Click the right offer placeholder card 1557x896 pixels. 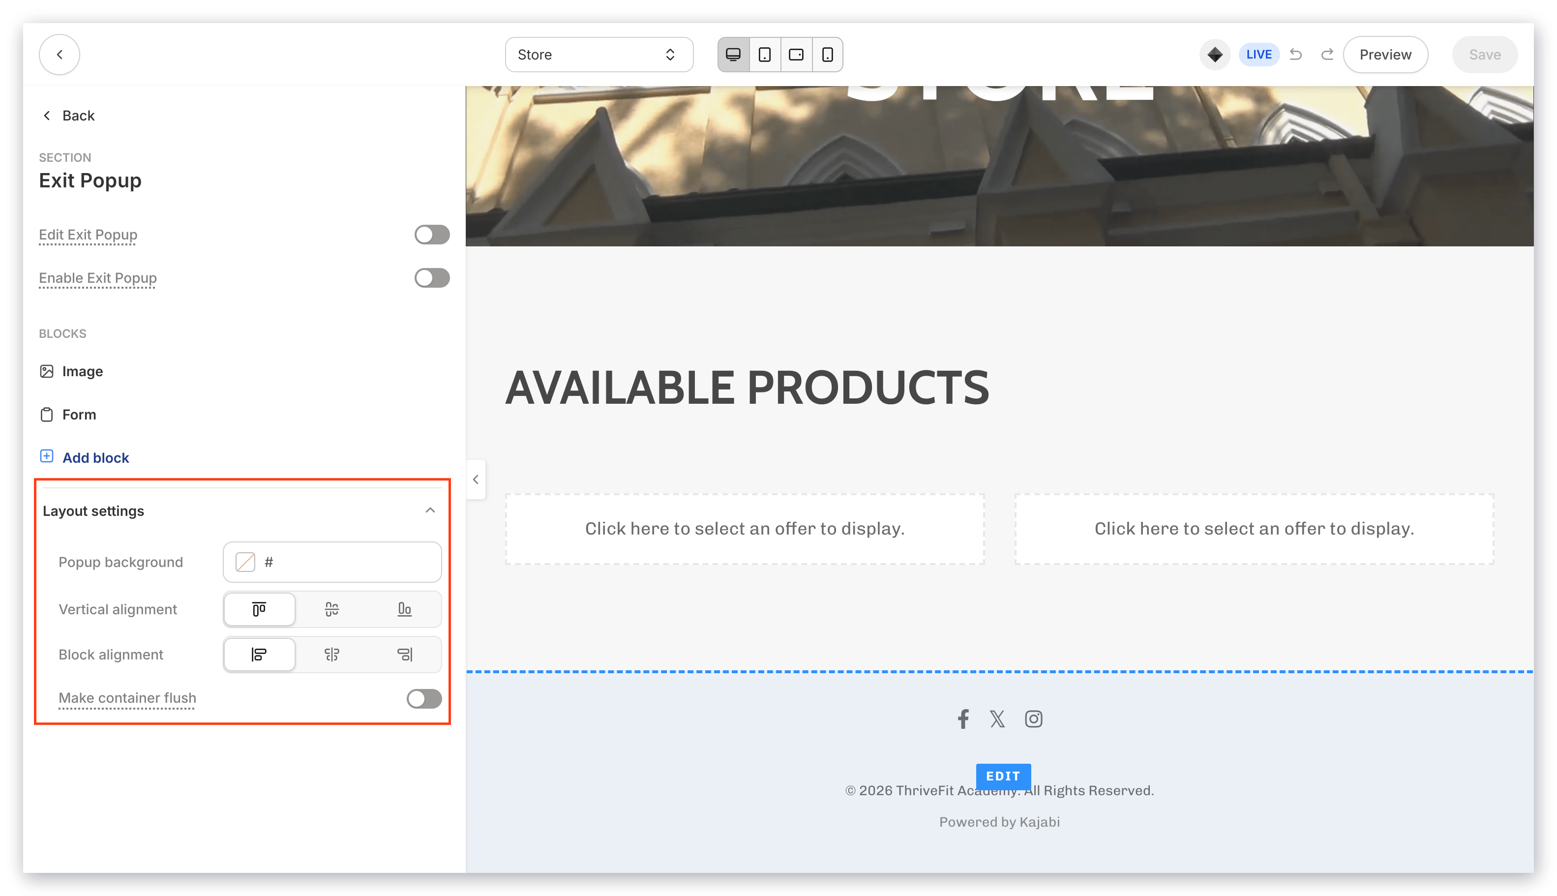click(x=1254, y=529)
